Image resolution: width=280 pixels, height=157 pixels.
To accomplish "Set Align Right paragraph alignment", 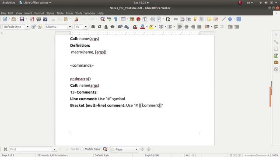I will 193,27.
